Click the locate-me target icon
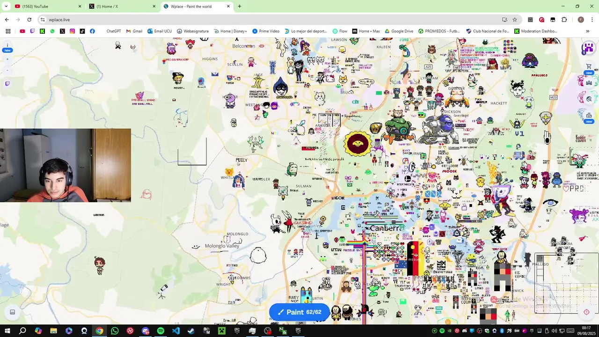 click(x=586, y=312)
